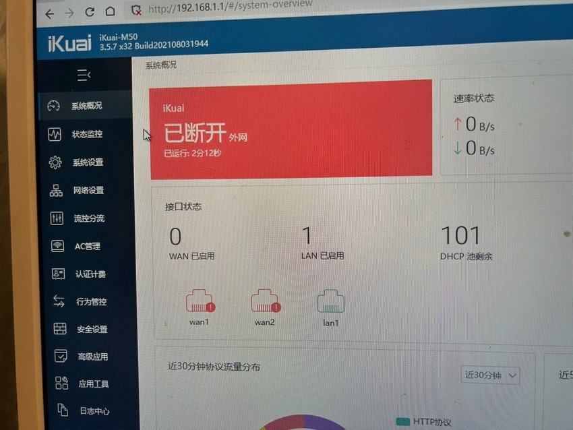Open 系统概况 dashboard icon

point(54,106)
